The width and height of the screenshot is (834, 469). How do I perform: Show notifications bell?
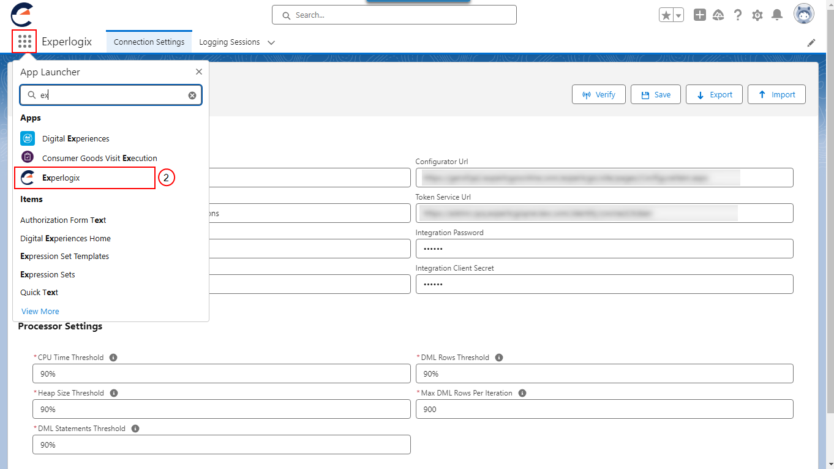coord(777,15)
